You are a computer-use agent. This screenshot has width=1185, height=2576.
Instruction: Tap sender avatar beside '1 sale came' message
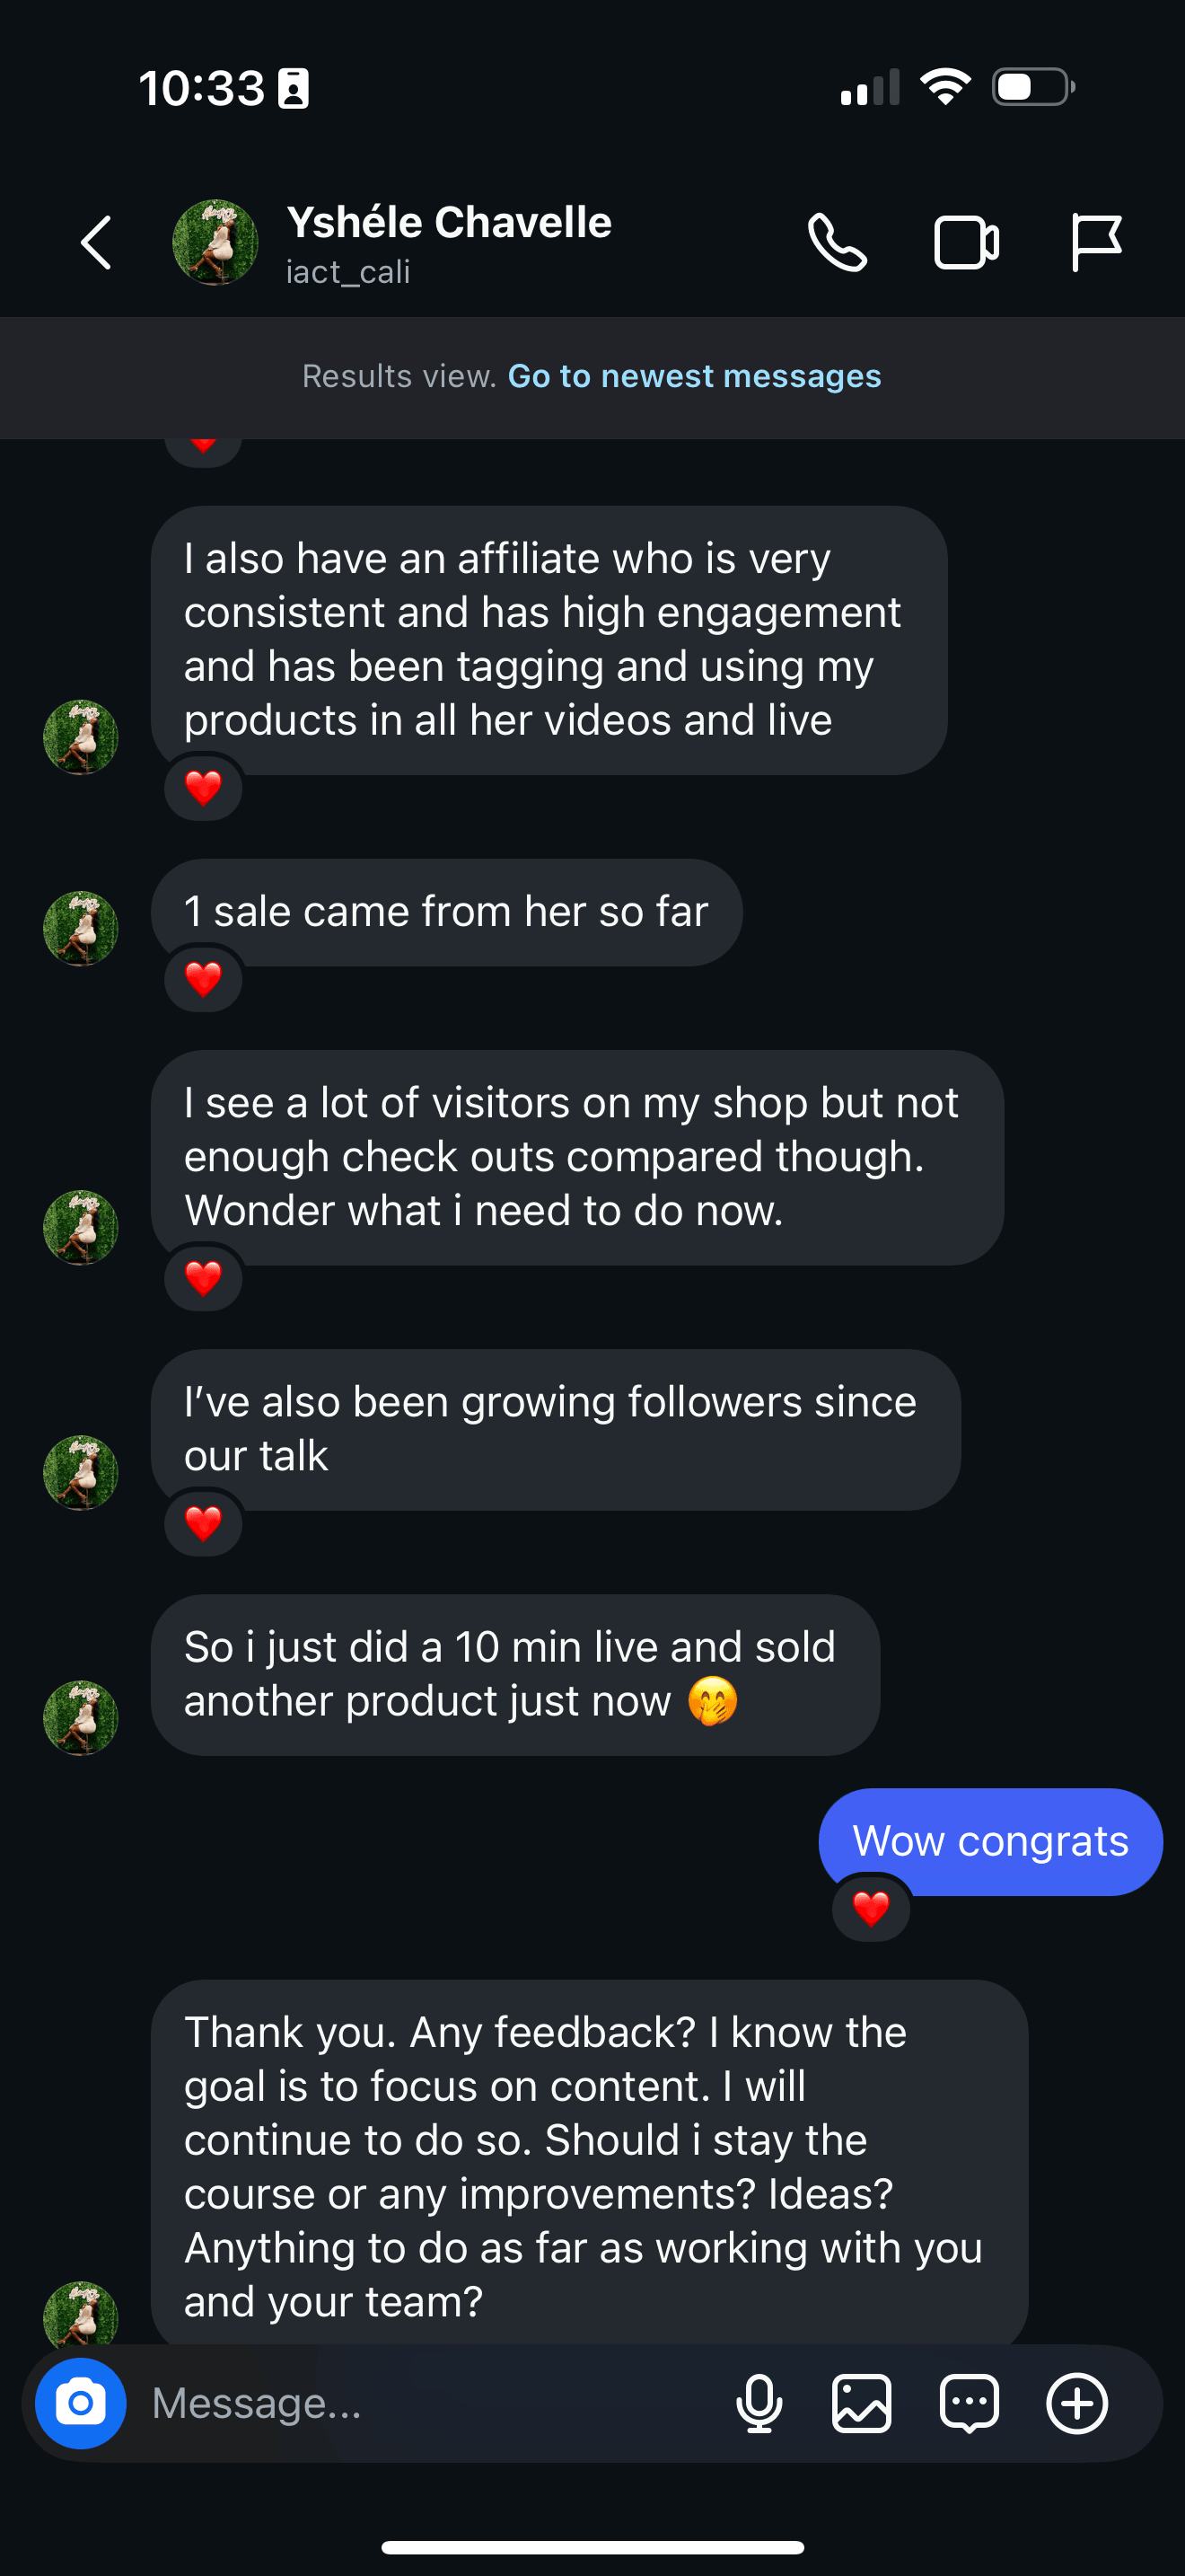point(81,928)
